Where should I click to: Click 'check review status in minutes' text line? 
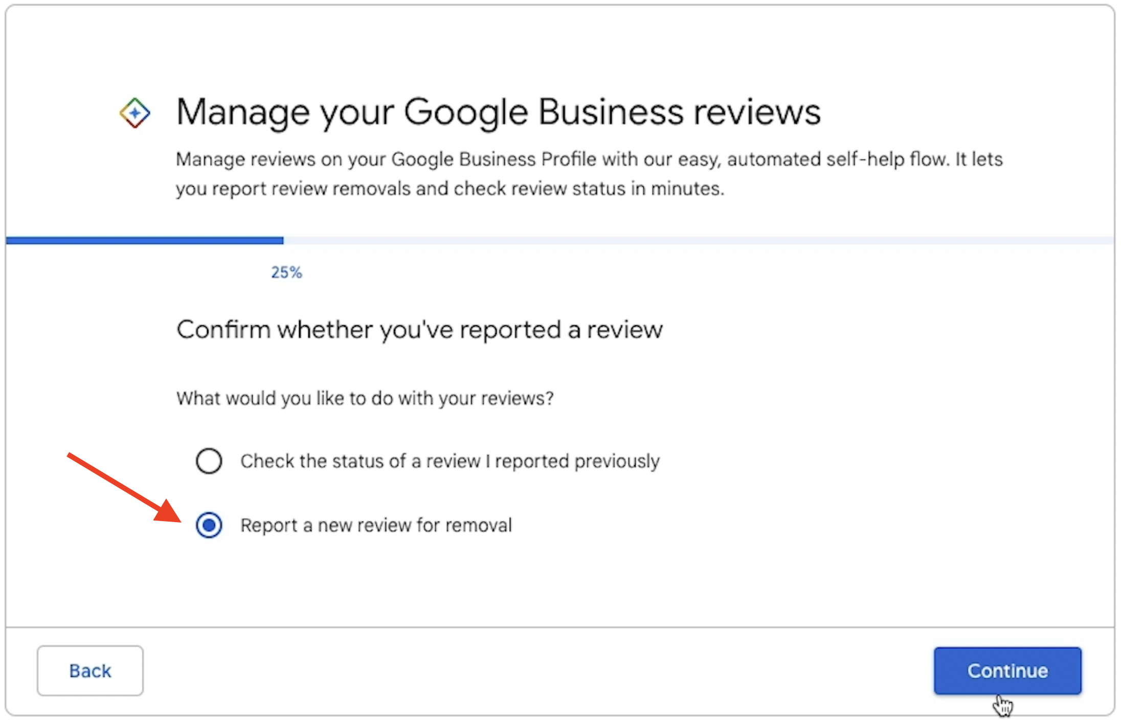coord(588,189)
